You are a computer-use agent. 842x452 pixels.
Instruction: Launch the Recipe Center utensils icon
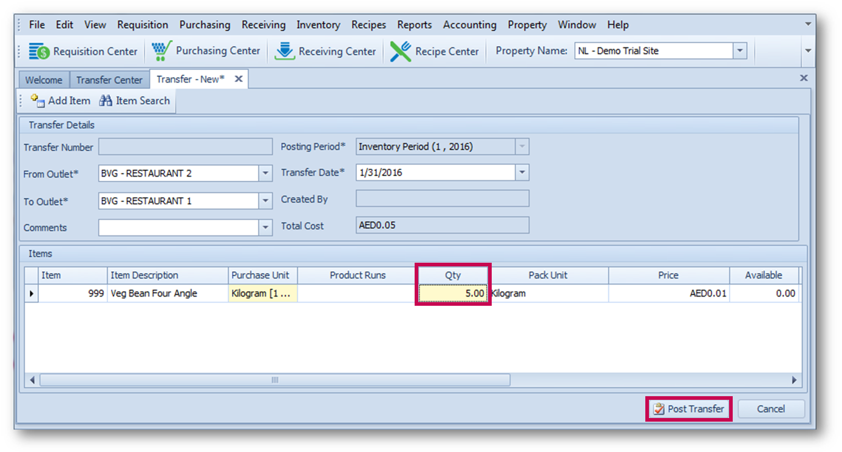pyautogui.click(x=401, y=52)
